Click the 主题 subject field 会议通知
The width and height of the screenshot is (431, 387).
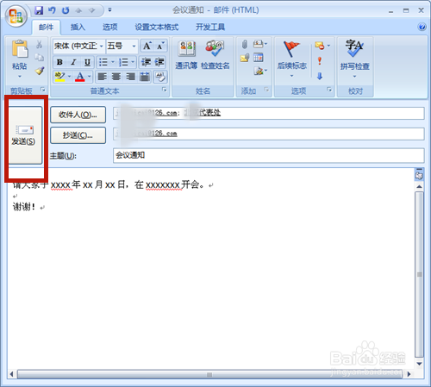click(x=269, y=155)
